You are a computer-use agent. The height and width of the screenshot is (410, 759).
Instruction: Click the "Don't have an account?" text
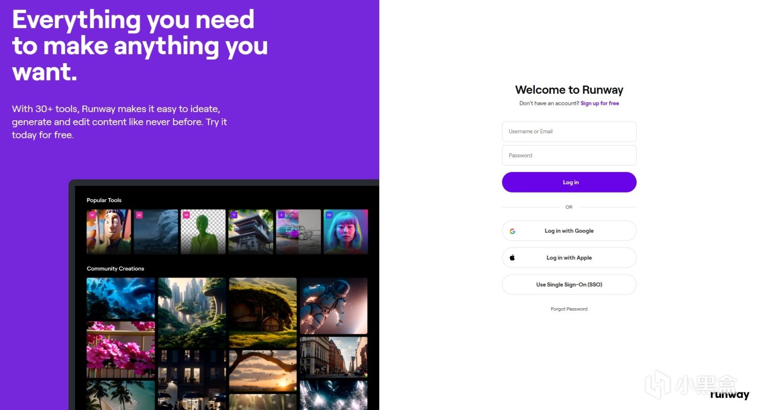pos(549,103)
